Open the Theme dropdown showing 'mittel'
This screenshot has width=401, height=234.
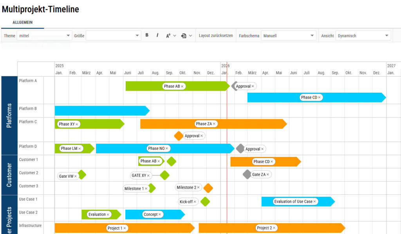click(44, 35)
